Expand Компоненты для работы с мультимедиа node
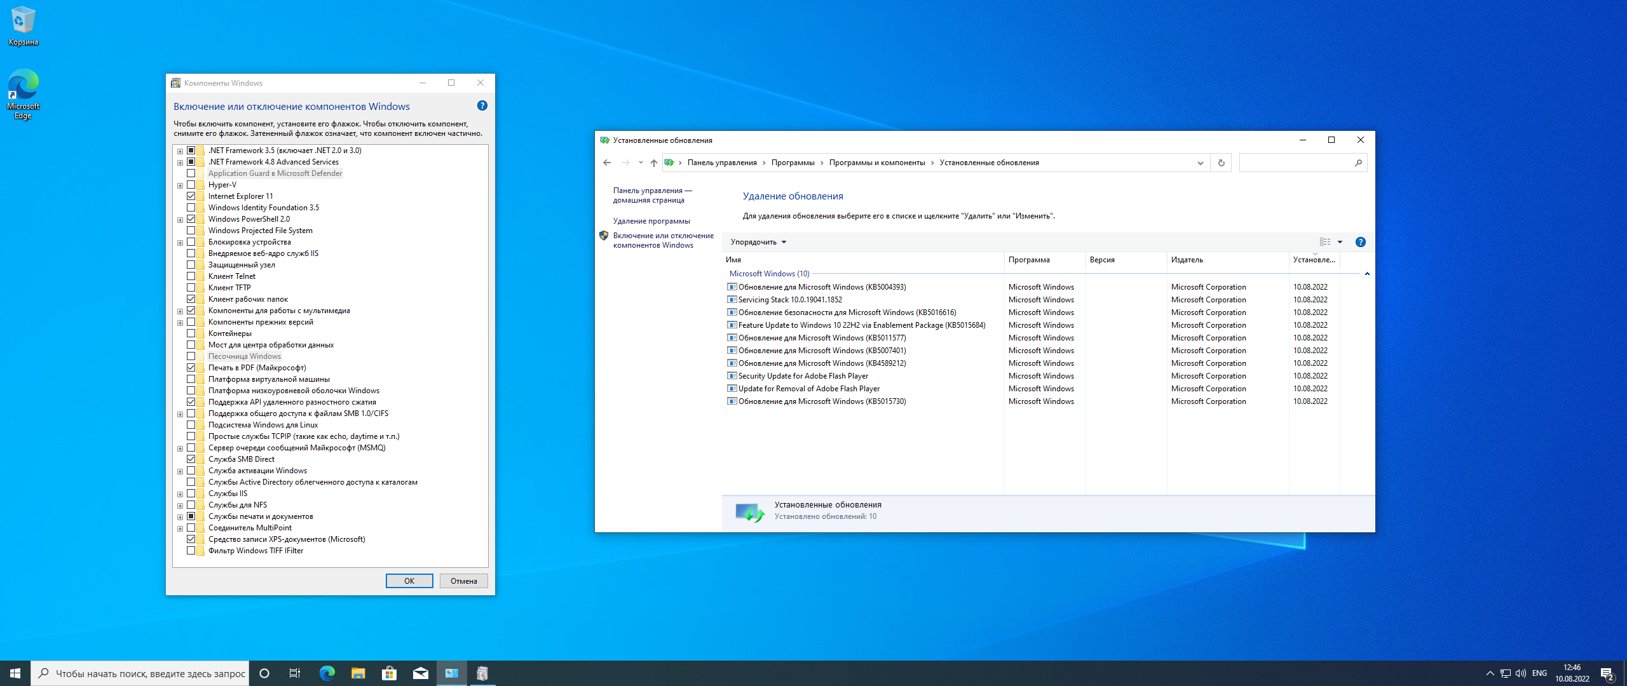 (x=180, y=311)
